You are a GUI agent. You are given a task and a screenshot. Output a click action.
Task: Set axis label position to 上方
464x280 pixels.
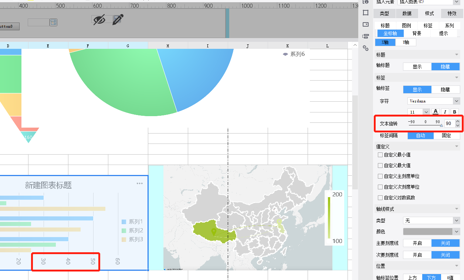(412, 277)
